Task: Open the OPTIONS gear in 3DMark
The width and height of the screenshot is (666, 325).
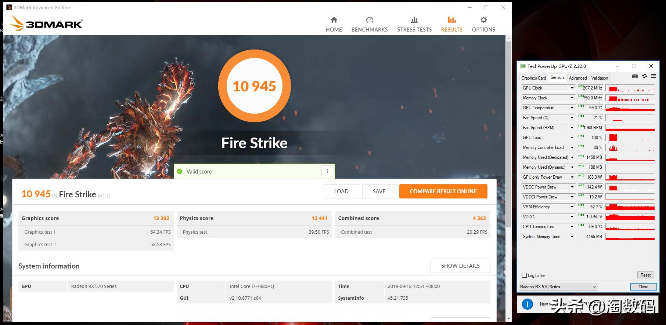Action: 483,24
